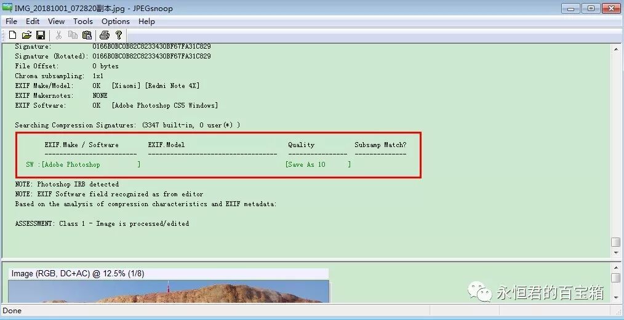Click the 'Searching Compression Signatures' line

[x=127, y=125]
